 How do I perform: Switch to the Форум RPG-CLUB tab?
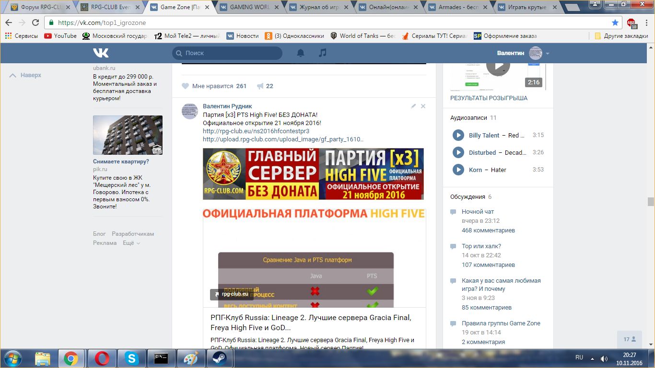click(x=40, y=7)
